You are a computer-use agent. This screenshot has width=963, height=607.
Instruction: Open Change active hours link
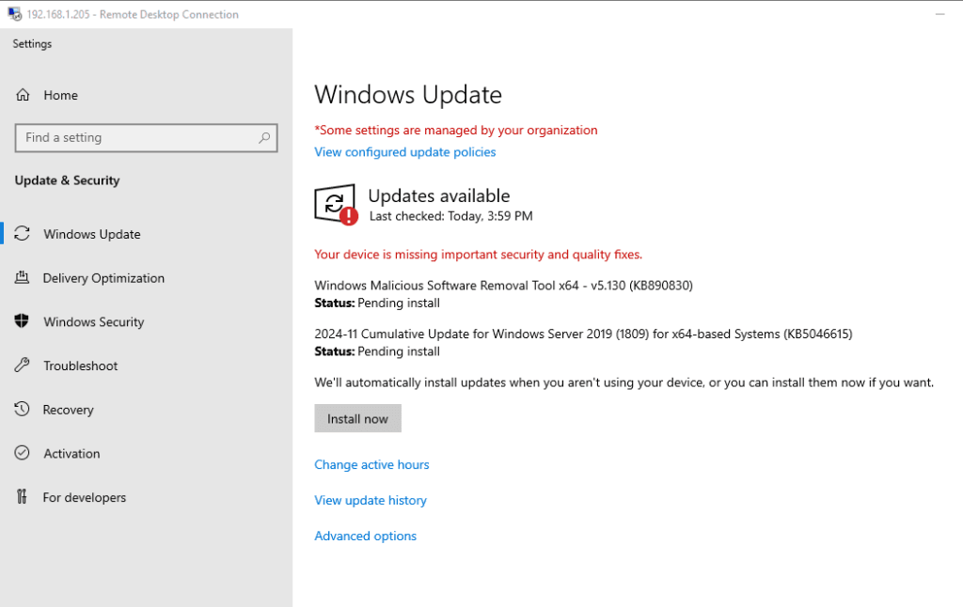pos(371,464)
